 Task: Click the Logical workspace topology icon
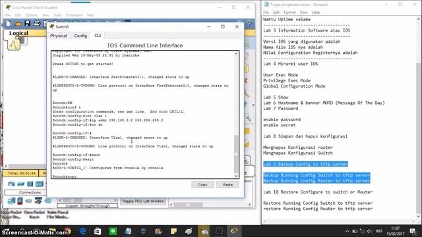click(x=14, y=44)
